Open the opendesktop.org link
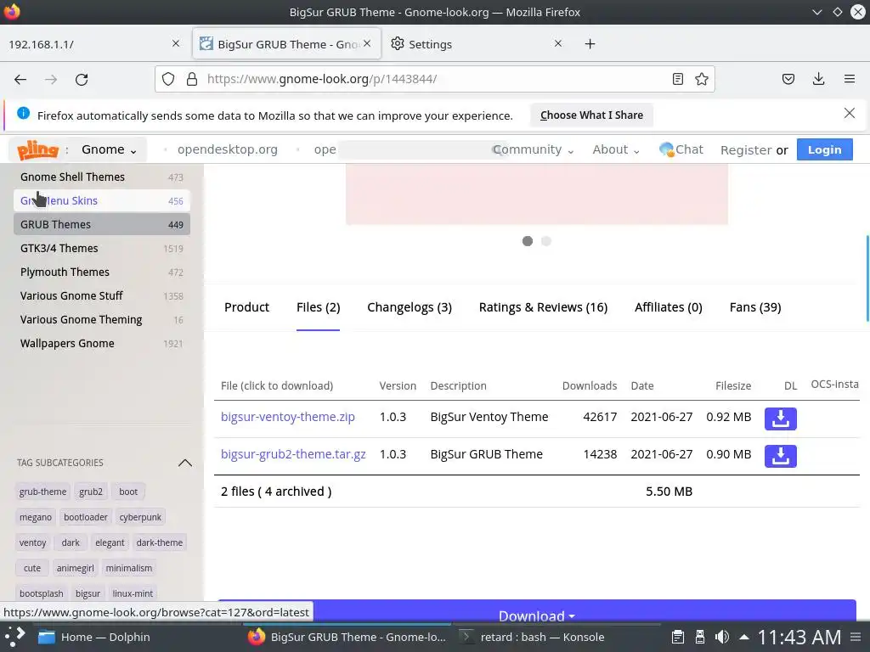The width and height of the screenshot is (870, 652). coord(228,149)
